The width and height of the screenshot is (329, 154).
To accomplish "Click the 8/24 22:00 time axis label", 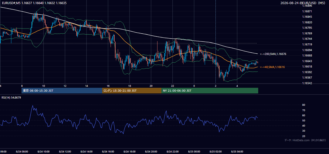I will point(172,151).
